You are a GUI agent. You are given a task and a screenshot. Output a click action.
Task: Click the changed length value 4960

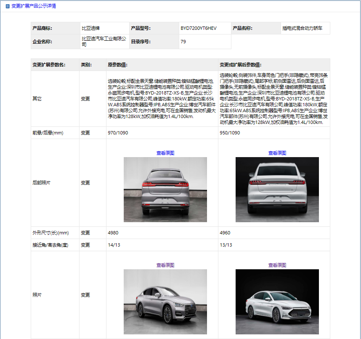225,233
